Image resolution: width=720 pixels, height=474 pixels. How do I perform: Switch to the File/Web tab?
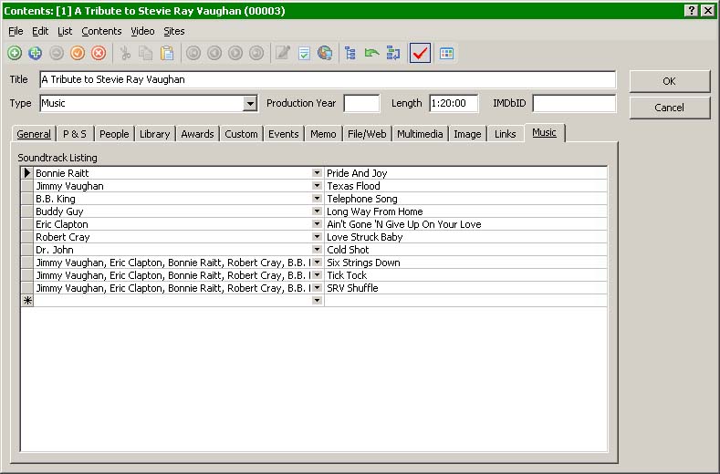tap(367, 134)
